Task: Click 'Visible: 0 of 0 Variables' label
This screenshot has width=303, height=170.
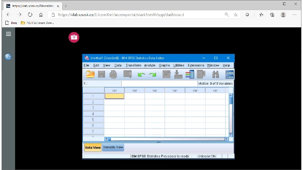Action: (216, 83)
